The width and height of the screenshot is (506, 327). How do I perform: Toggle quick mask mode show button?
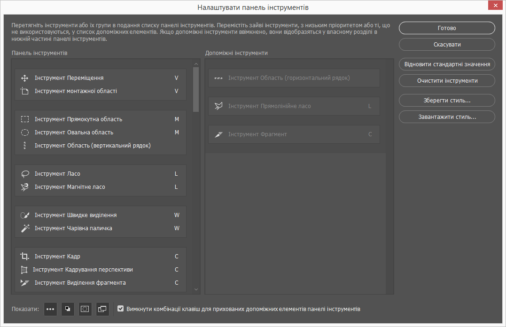pos(85,309)
